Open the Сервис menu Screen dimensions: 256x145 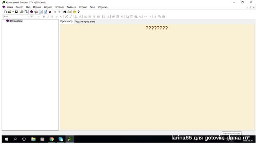coord(83,7)
